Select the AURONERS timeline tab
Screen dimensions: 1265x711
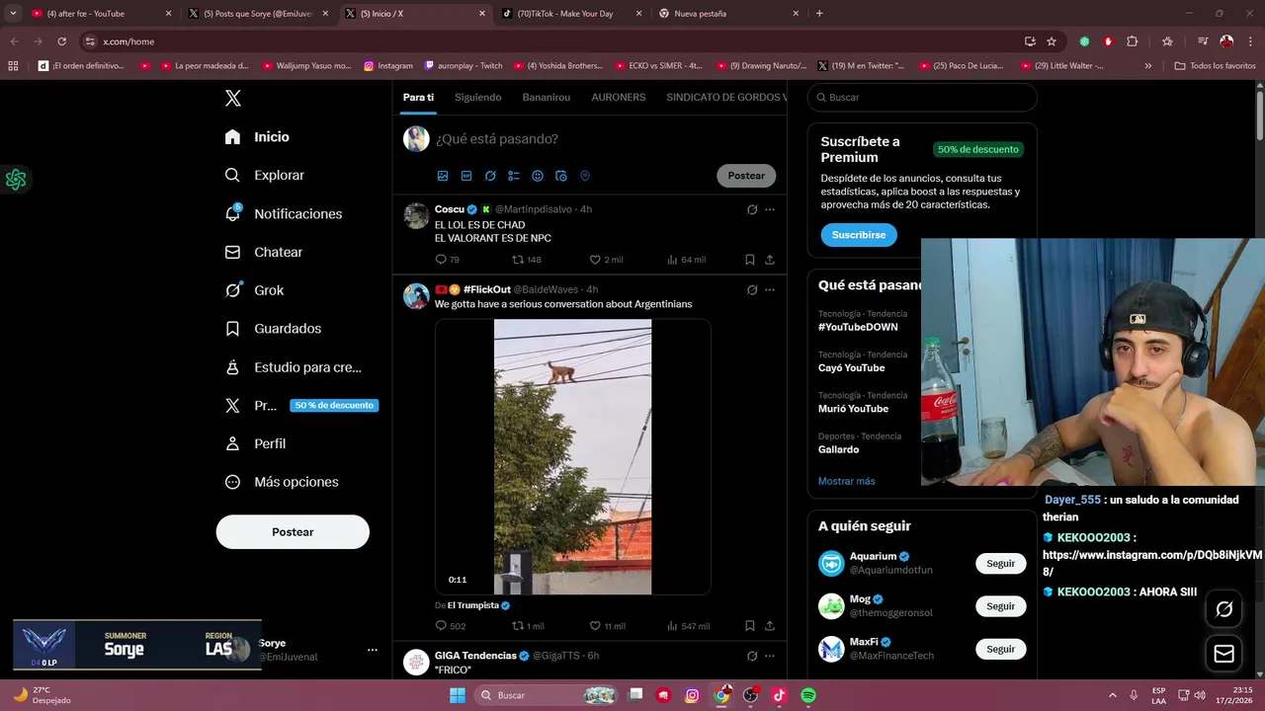click(619, 97)
